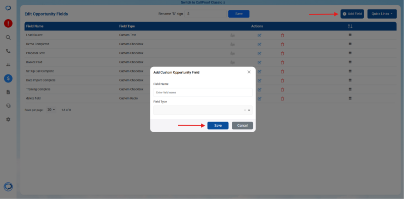This screenshot has height=199, width=404.
Task: Open the headset support sidebar icon
Action: click(8, 106)
